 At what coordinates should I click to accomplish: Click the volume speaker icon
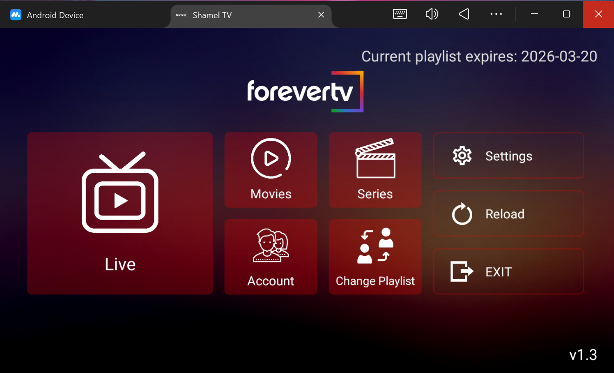click(x=432, y=14)
